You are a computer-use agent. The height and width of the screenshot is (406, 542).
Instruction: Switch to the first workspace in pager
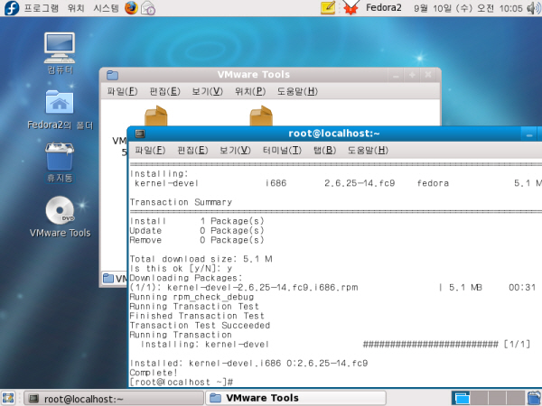coord(461,398)
